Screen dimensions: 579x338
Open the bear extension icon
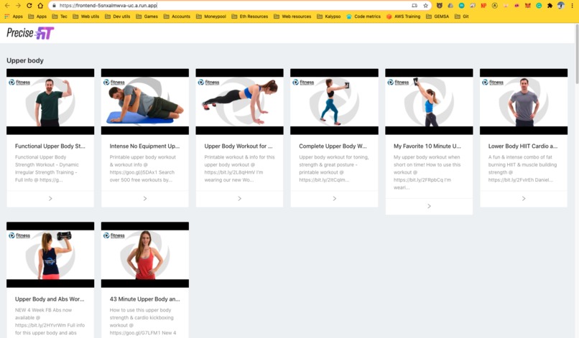click(x=440, y=6)
